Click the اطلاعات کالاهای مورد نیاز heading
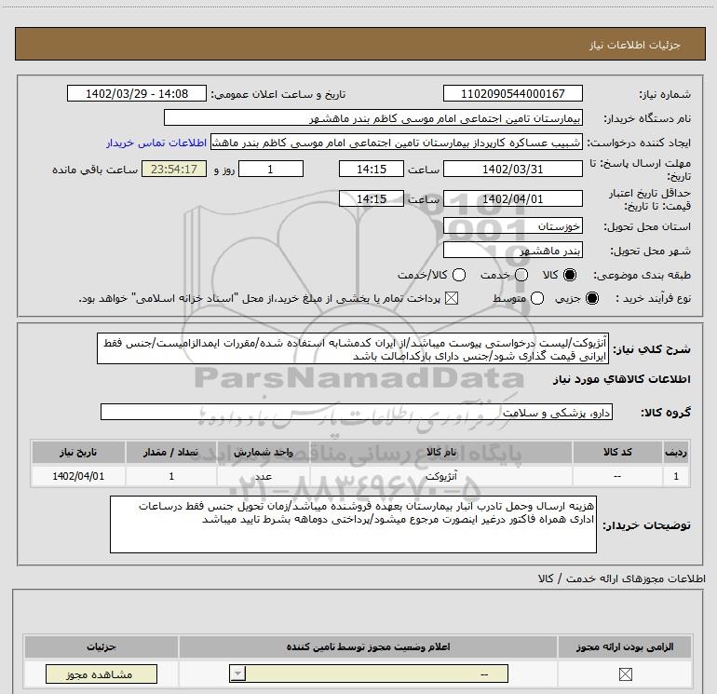This screenshot has width=717, height=694. coord(621,379)
